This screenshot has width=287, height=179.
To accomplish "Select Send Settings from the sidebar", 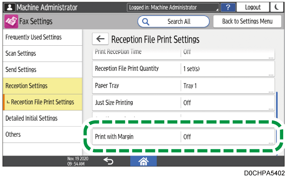I will click(41, 70).
